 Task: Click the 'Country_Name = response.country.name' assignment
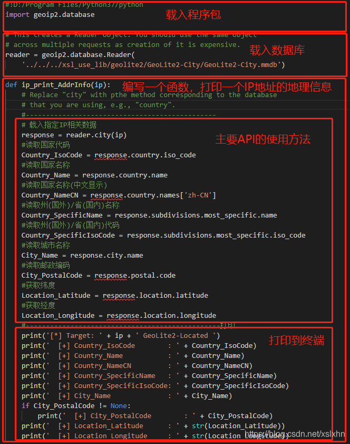pos(94,175)
